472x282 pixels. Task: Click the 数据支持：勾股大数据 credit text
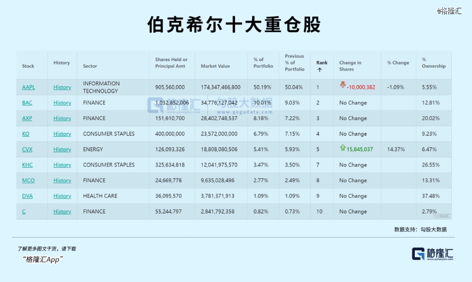click(x=420, y=229)
